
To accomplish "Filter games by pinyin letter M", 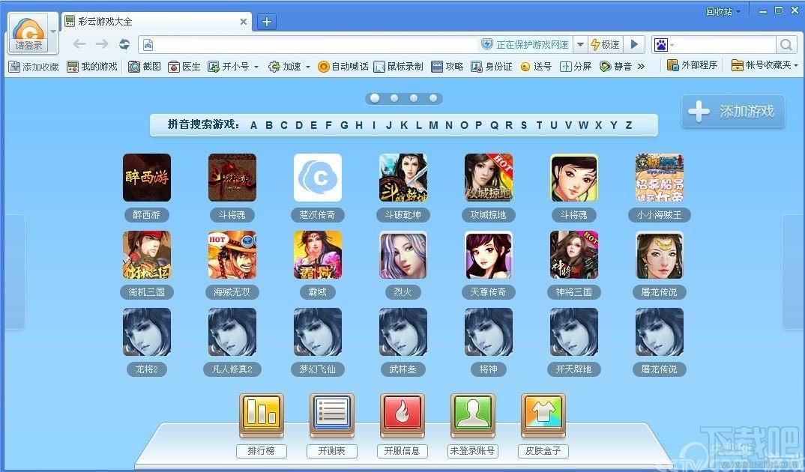I will (x=433, y=125).
